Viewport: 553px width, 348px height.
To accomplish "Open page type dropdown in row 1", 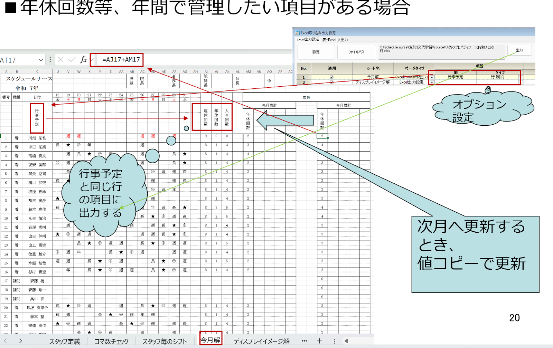I will [x=432, y=77].
